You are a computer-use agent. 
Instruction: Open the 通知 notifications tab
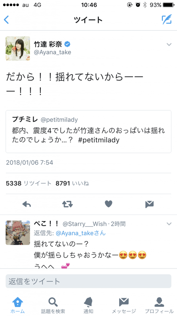88,305
